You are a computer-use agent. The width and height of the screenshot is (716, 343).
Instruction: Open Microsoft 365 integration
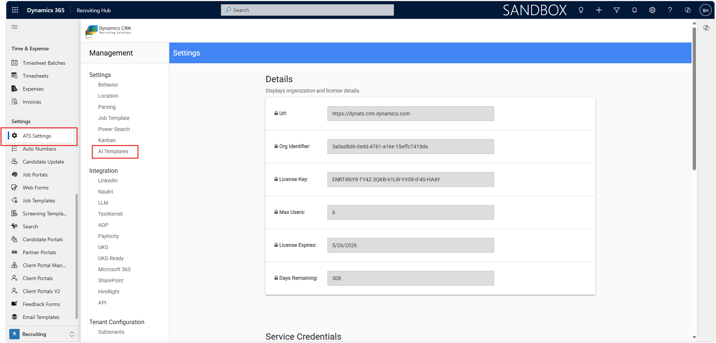(x=114, y=269)
